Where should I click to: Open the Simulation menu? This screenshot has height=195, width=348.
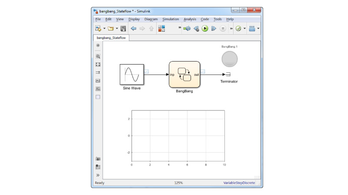tap(171, 19)
